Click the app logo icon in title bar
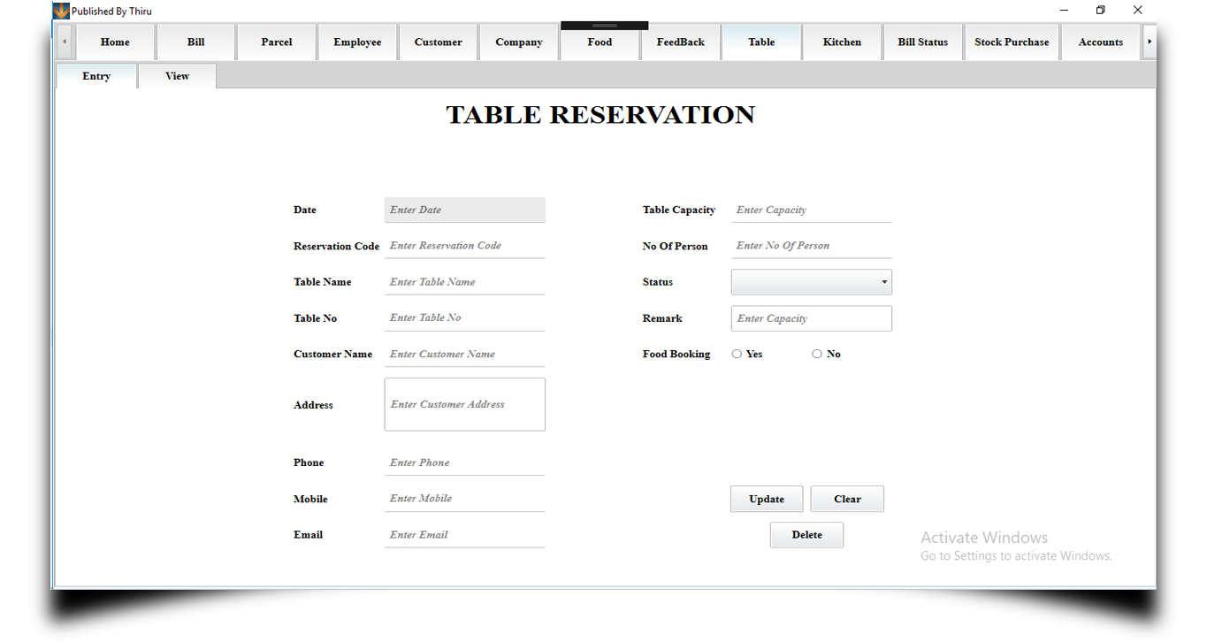Screen dimensions: 1207x642 (x=61, y=11)
